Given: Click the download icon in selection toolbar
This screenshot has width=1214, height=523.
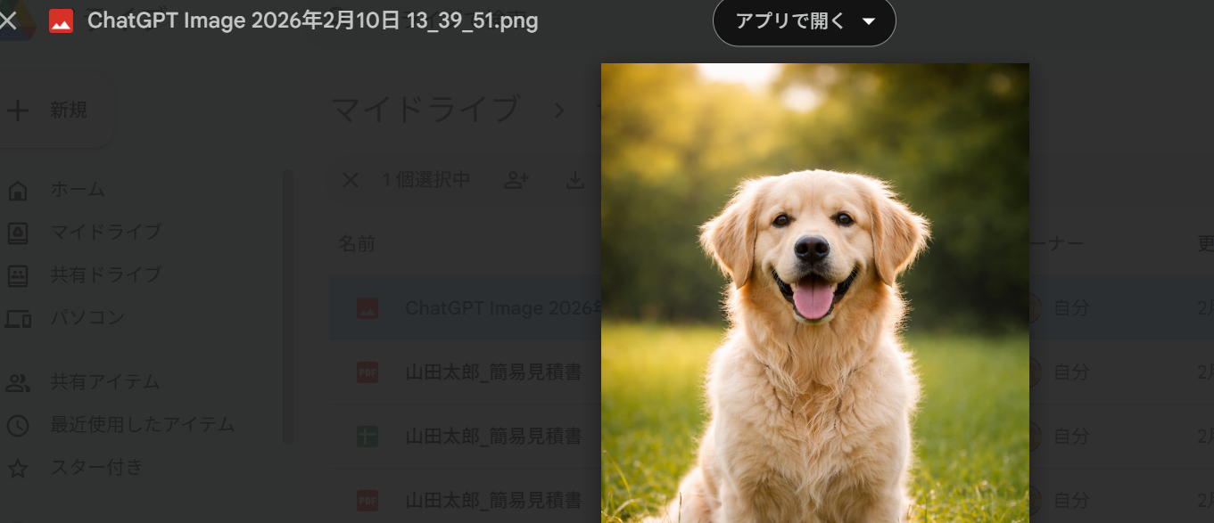Looking at the screenshot, I should point(575,181).
